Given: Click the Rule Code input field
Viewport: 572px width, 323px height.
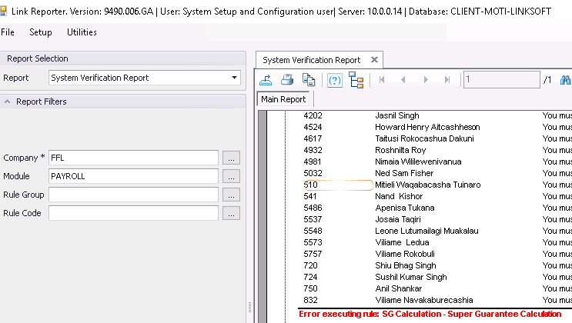Looking at the screenshot, I should [x=133, y=213].
